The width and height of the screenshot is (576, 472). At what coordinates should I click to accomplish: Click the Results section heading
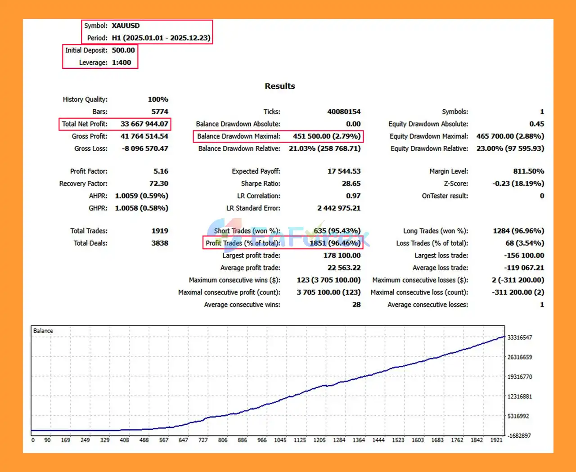tap(279, 86)
